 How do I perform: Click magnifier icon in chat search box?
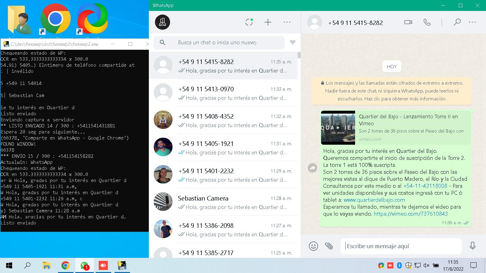(x=163, y=42)
